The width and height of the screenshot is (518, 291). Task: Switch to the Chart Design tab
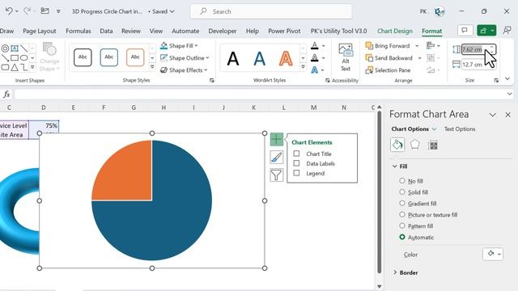pyautogui.click(x=395, y=31)
